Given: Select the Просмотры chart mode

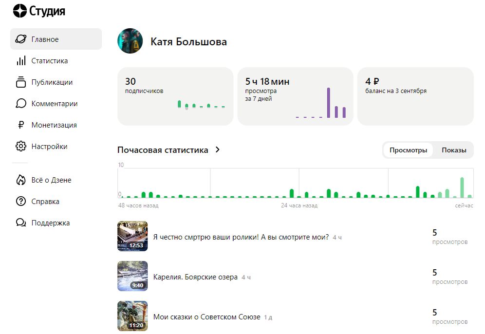Looking at the screenshot, I should [408, 150].
